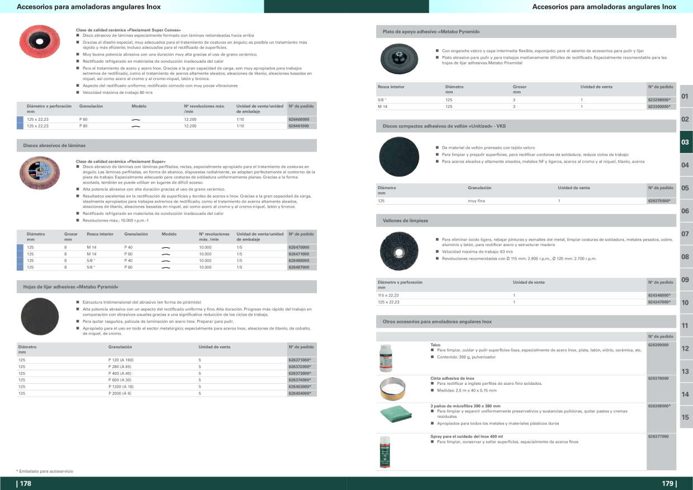Select order number 626375000*
693x490 pixels.
659,200
